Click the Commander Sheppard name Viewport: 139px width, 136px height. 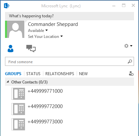pos(53,24)
